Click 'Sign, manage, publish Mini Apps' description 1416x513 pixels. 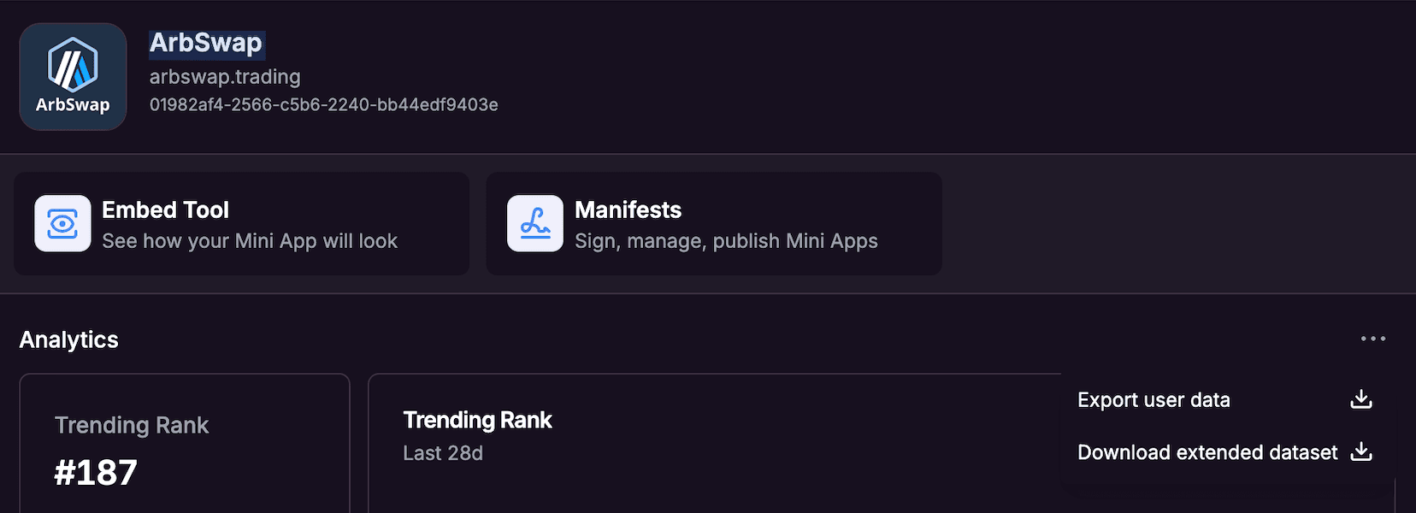coord(726,241)
